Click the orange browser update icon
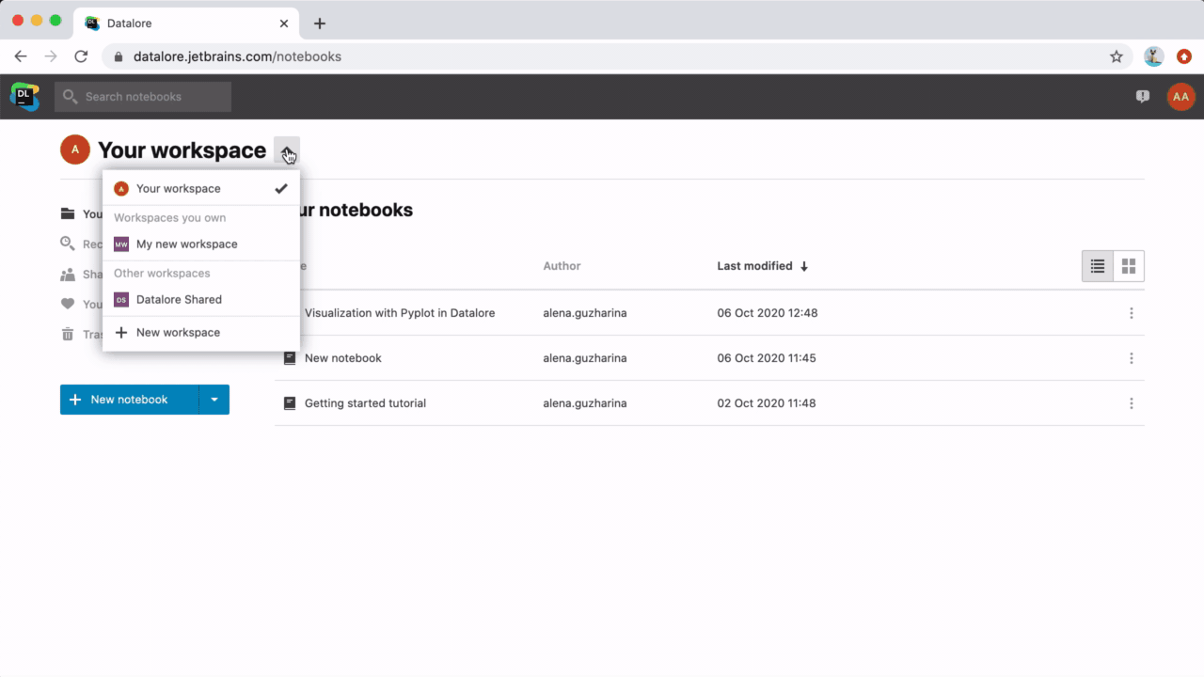This screenshot has height=677, width=1204. coord(1183,56)
